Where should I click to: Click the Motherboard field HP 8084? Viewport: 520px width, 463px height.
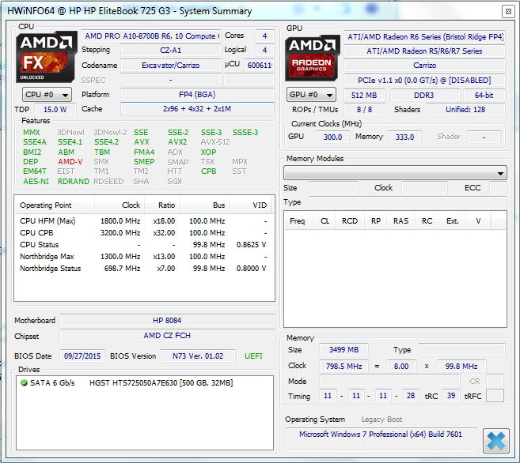point(167,320)
